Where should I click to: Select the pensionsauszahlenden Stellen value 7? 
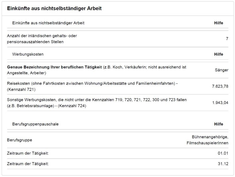[x=227, y=39]
